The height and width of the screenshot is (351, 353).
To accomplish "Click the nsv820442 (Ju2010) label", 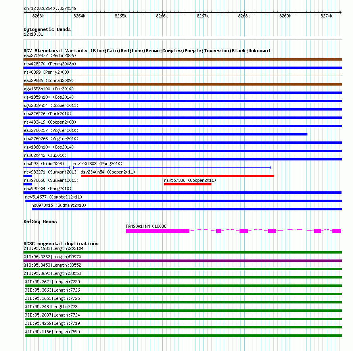I will [45, 155].
